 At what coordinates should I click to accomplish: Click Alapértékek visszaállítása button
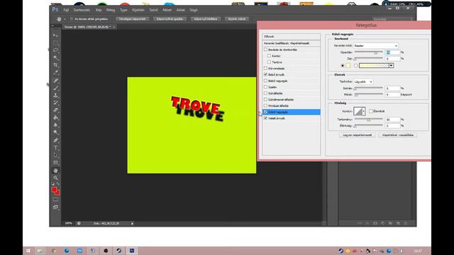click(398, 135)
